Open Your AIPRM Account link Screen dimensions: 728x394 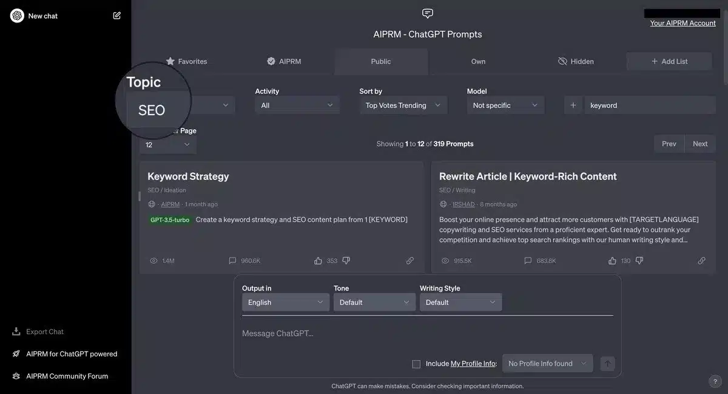[x=683, y=23]
